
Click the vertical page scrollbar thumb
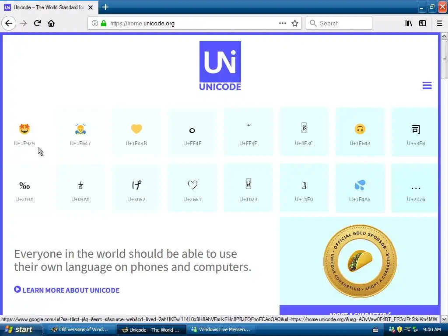[444, 59]
